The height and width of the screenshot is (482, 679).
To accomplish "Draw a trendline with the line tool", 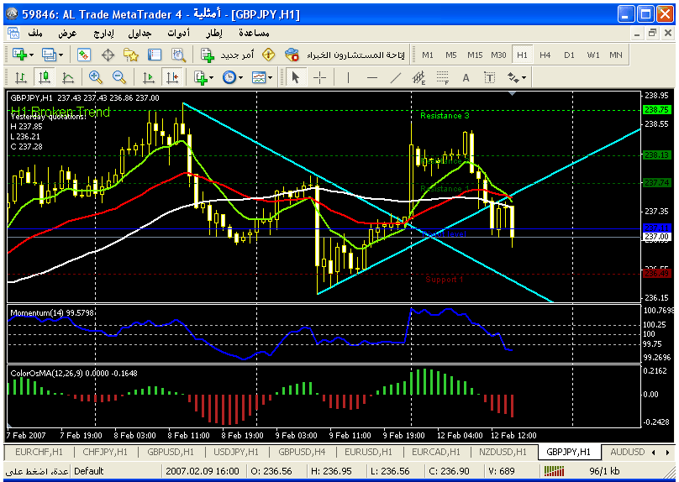I will 395,77.
